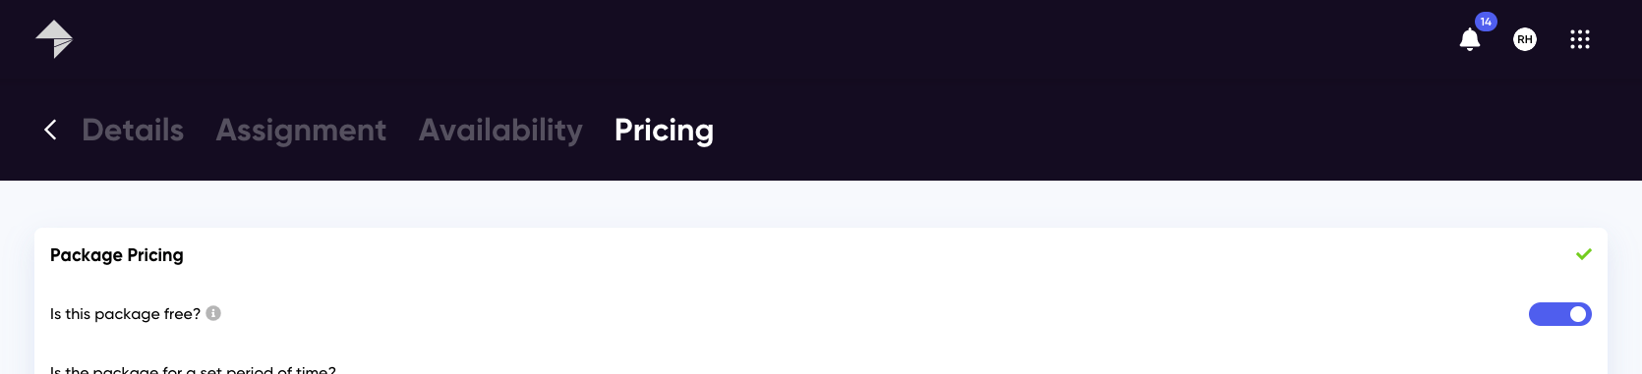Click light gray page background above card

pos(821,204)
